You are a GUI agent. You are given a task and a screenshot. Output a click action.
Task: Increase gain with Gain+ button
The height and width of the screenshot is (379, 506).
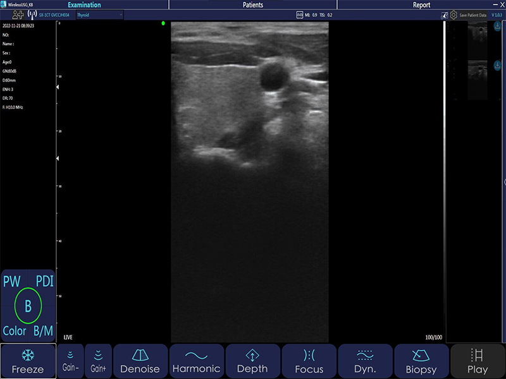pos(98,361)
